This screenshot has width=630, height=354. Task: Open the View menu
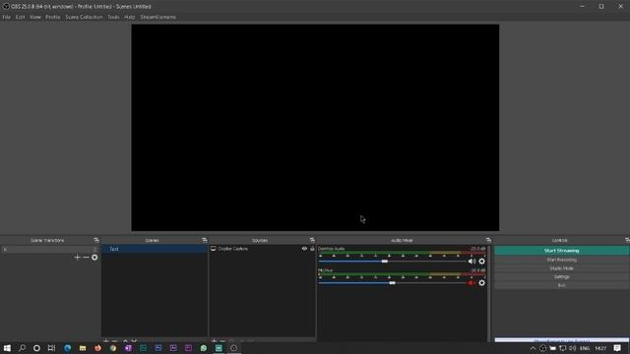pyautogui.click(x=35, y=17)
